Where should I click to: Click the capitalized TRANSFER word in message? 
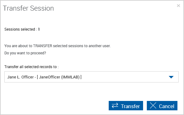[42, 46]
